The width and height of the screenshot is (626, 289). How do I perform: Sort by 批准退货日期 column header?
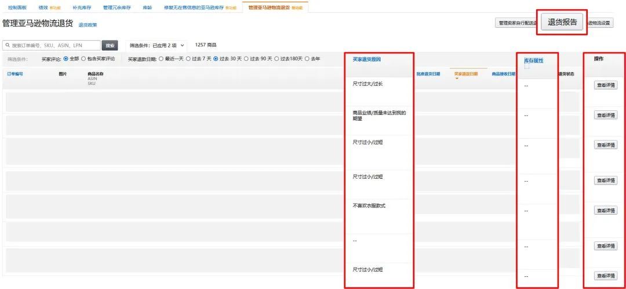click(x=428, y=74)
